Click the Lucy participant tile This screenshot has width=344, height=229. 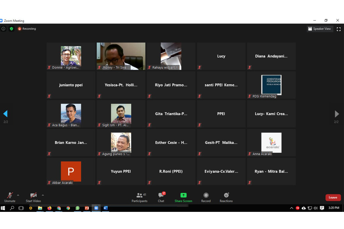[x=221, y=56]
